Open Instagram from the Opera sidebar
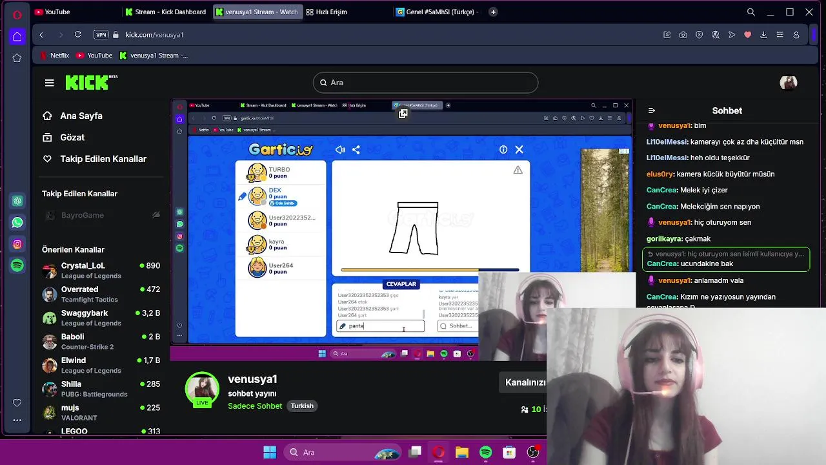The height and width of the screenshot is (465, 826). tap(17, 244)
